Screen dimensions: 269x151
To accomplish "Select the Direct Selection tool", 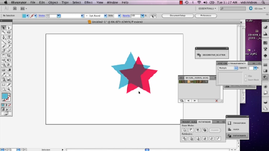I will point(9,28).
